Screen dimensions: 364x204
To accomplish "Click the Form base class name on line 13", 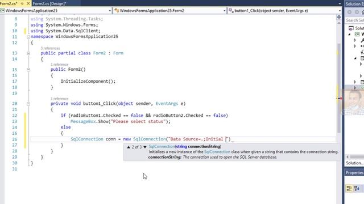I will [x=118, y=53].
